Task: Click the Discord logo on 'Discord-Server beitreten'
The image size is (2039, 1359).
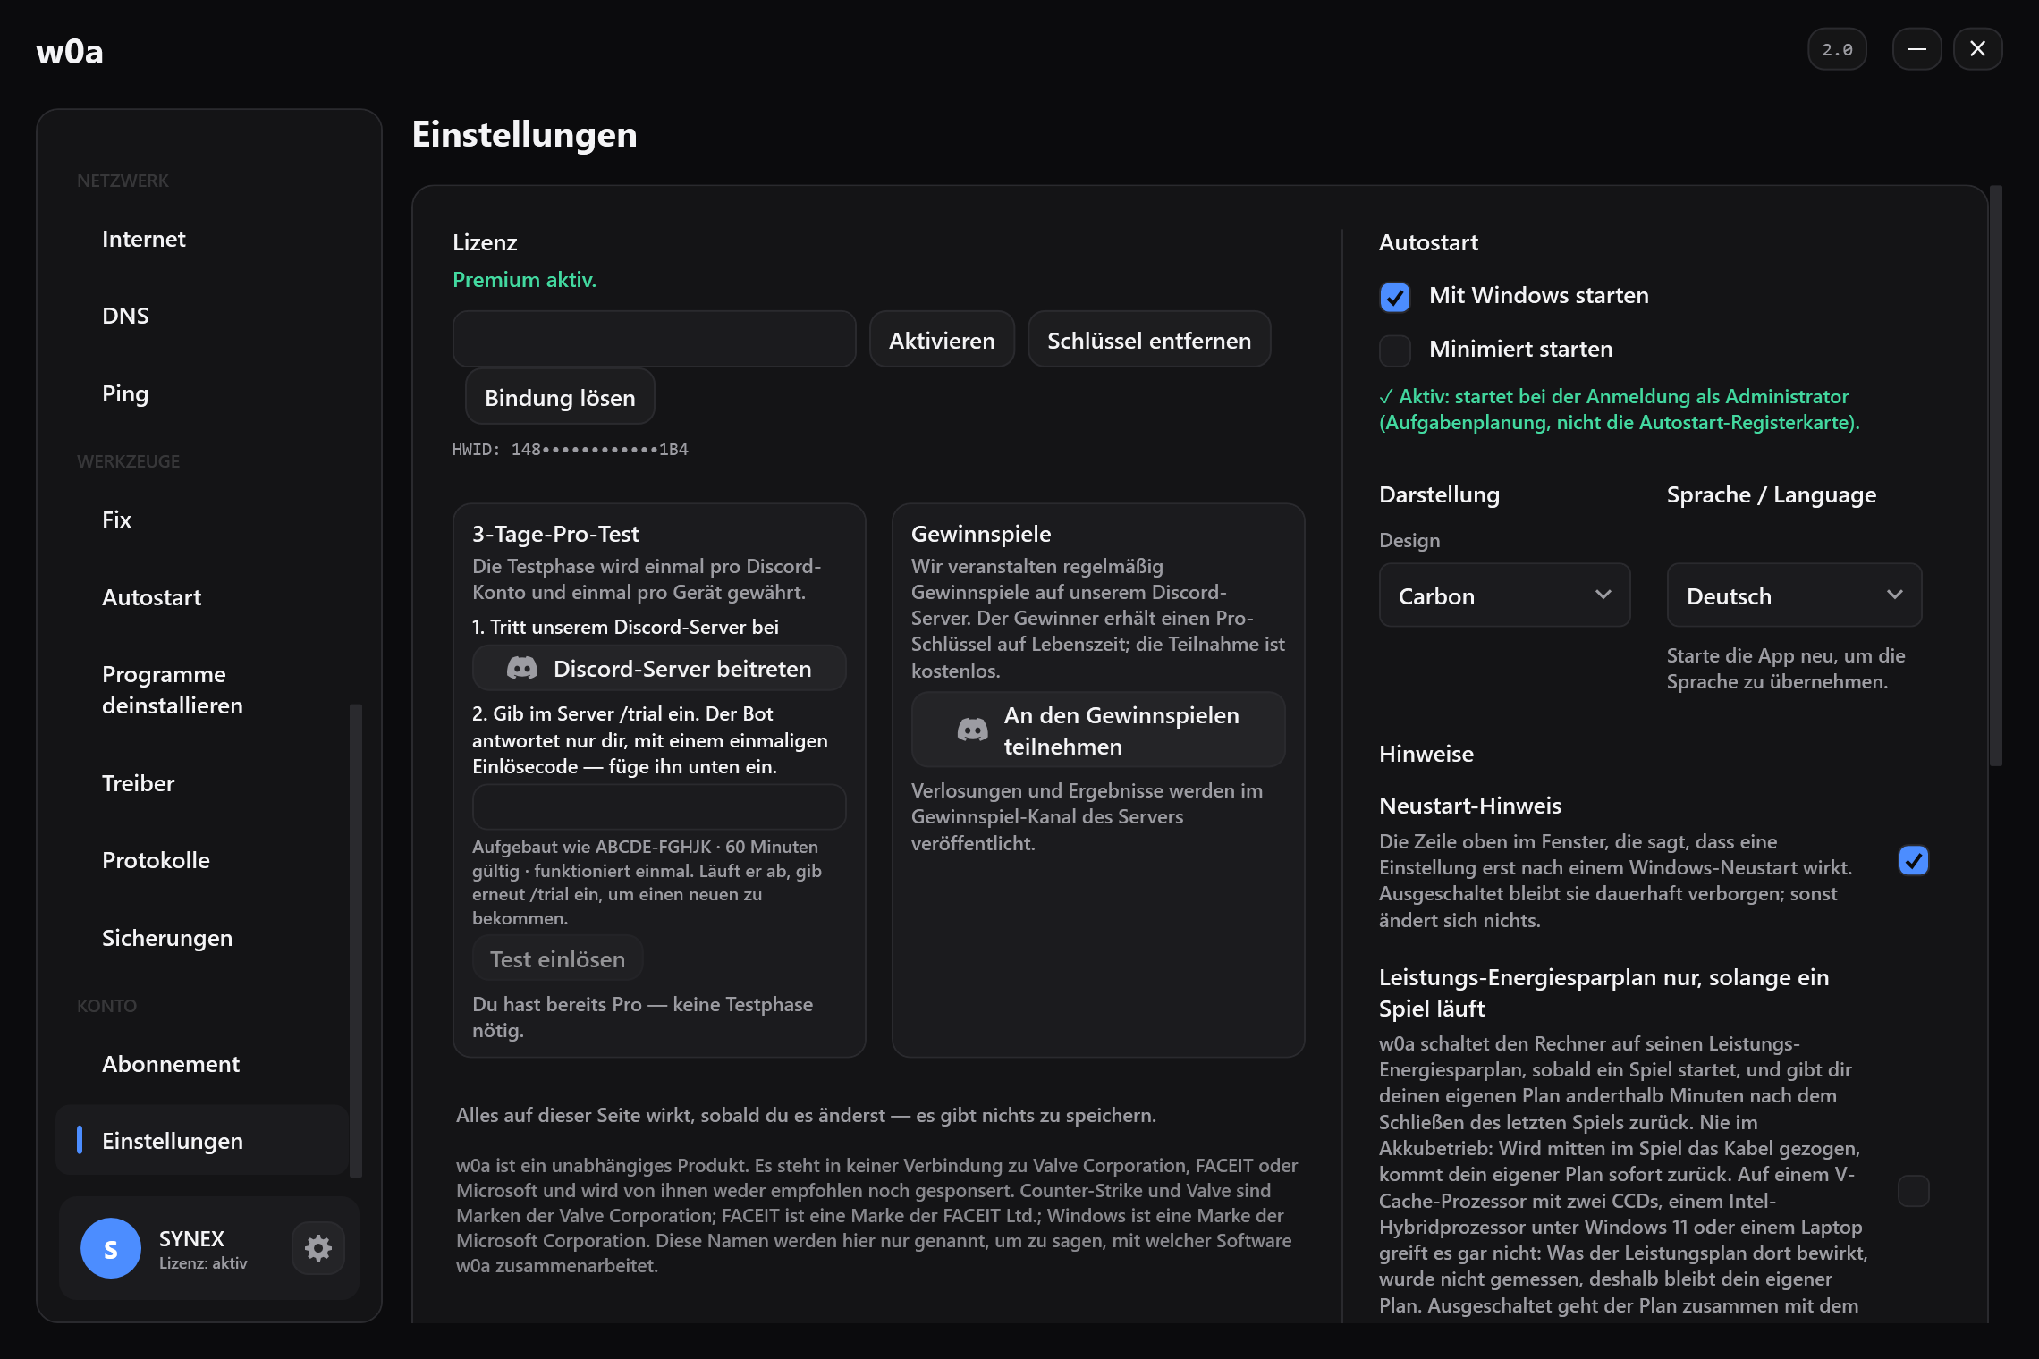Action: tap(522, 668)
